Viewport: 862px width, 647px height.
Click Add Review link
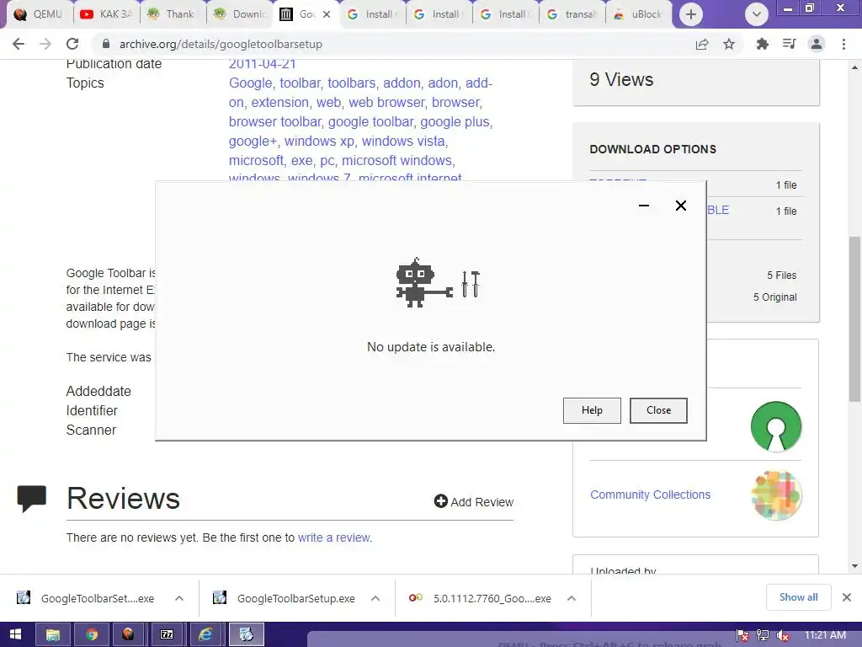pos(474,502)
